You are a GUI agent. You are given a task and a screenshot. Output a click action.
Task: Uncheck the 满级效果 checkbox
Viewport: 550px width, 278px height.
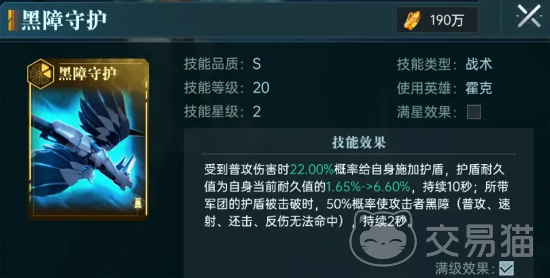pos(506,268)
